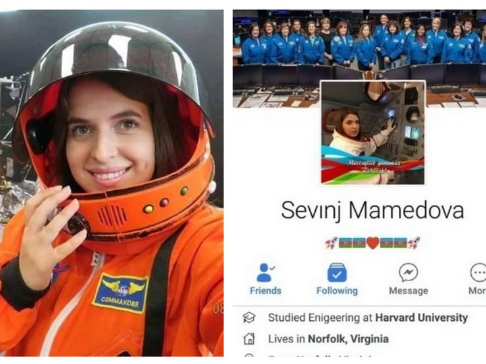Image resolution: width=486 pixels, height=364 pixels.
Task: Open the profile picture thumbnail
Action: click(x=373, y=133)
